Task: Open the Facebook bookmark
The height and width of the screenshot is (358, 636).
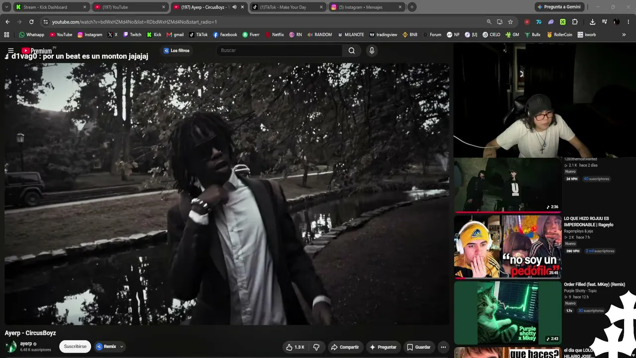Action: [225, 35]
